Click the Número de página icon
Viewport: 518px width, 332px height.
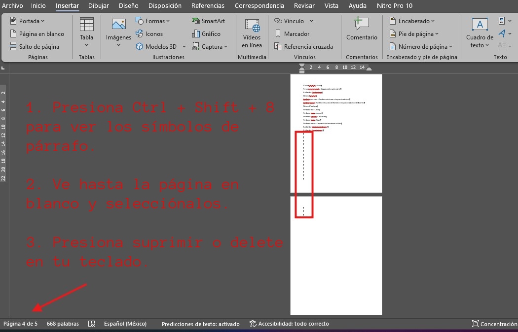(393, 46)
